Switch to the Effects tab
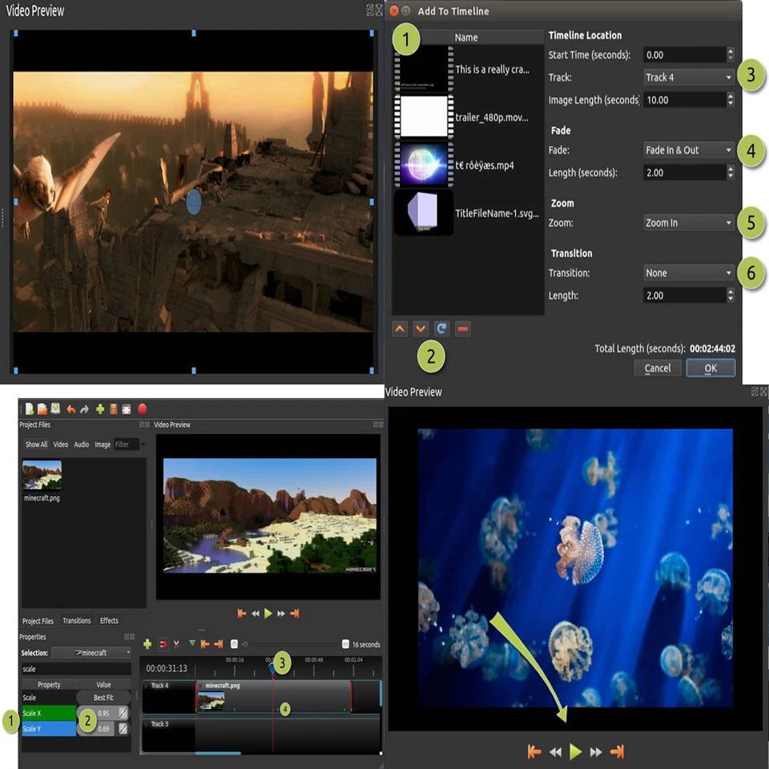The height and width of the screenshot is (769, 769). pos(108,621)
